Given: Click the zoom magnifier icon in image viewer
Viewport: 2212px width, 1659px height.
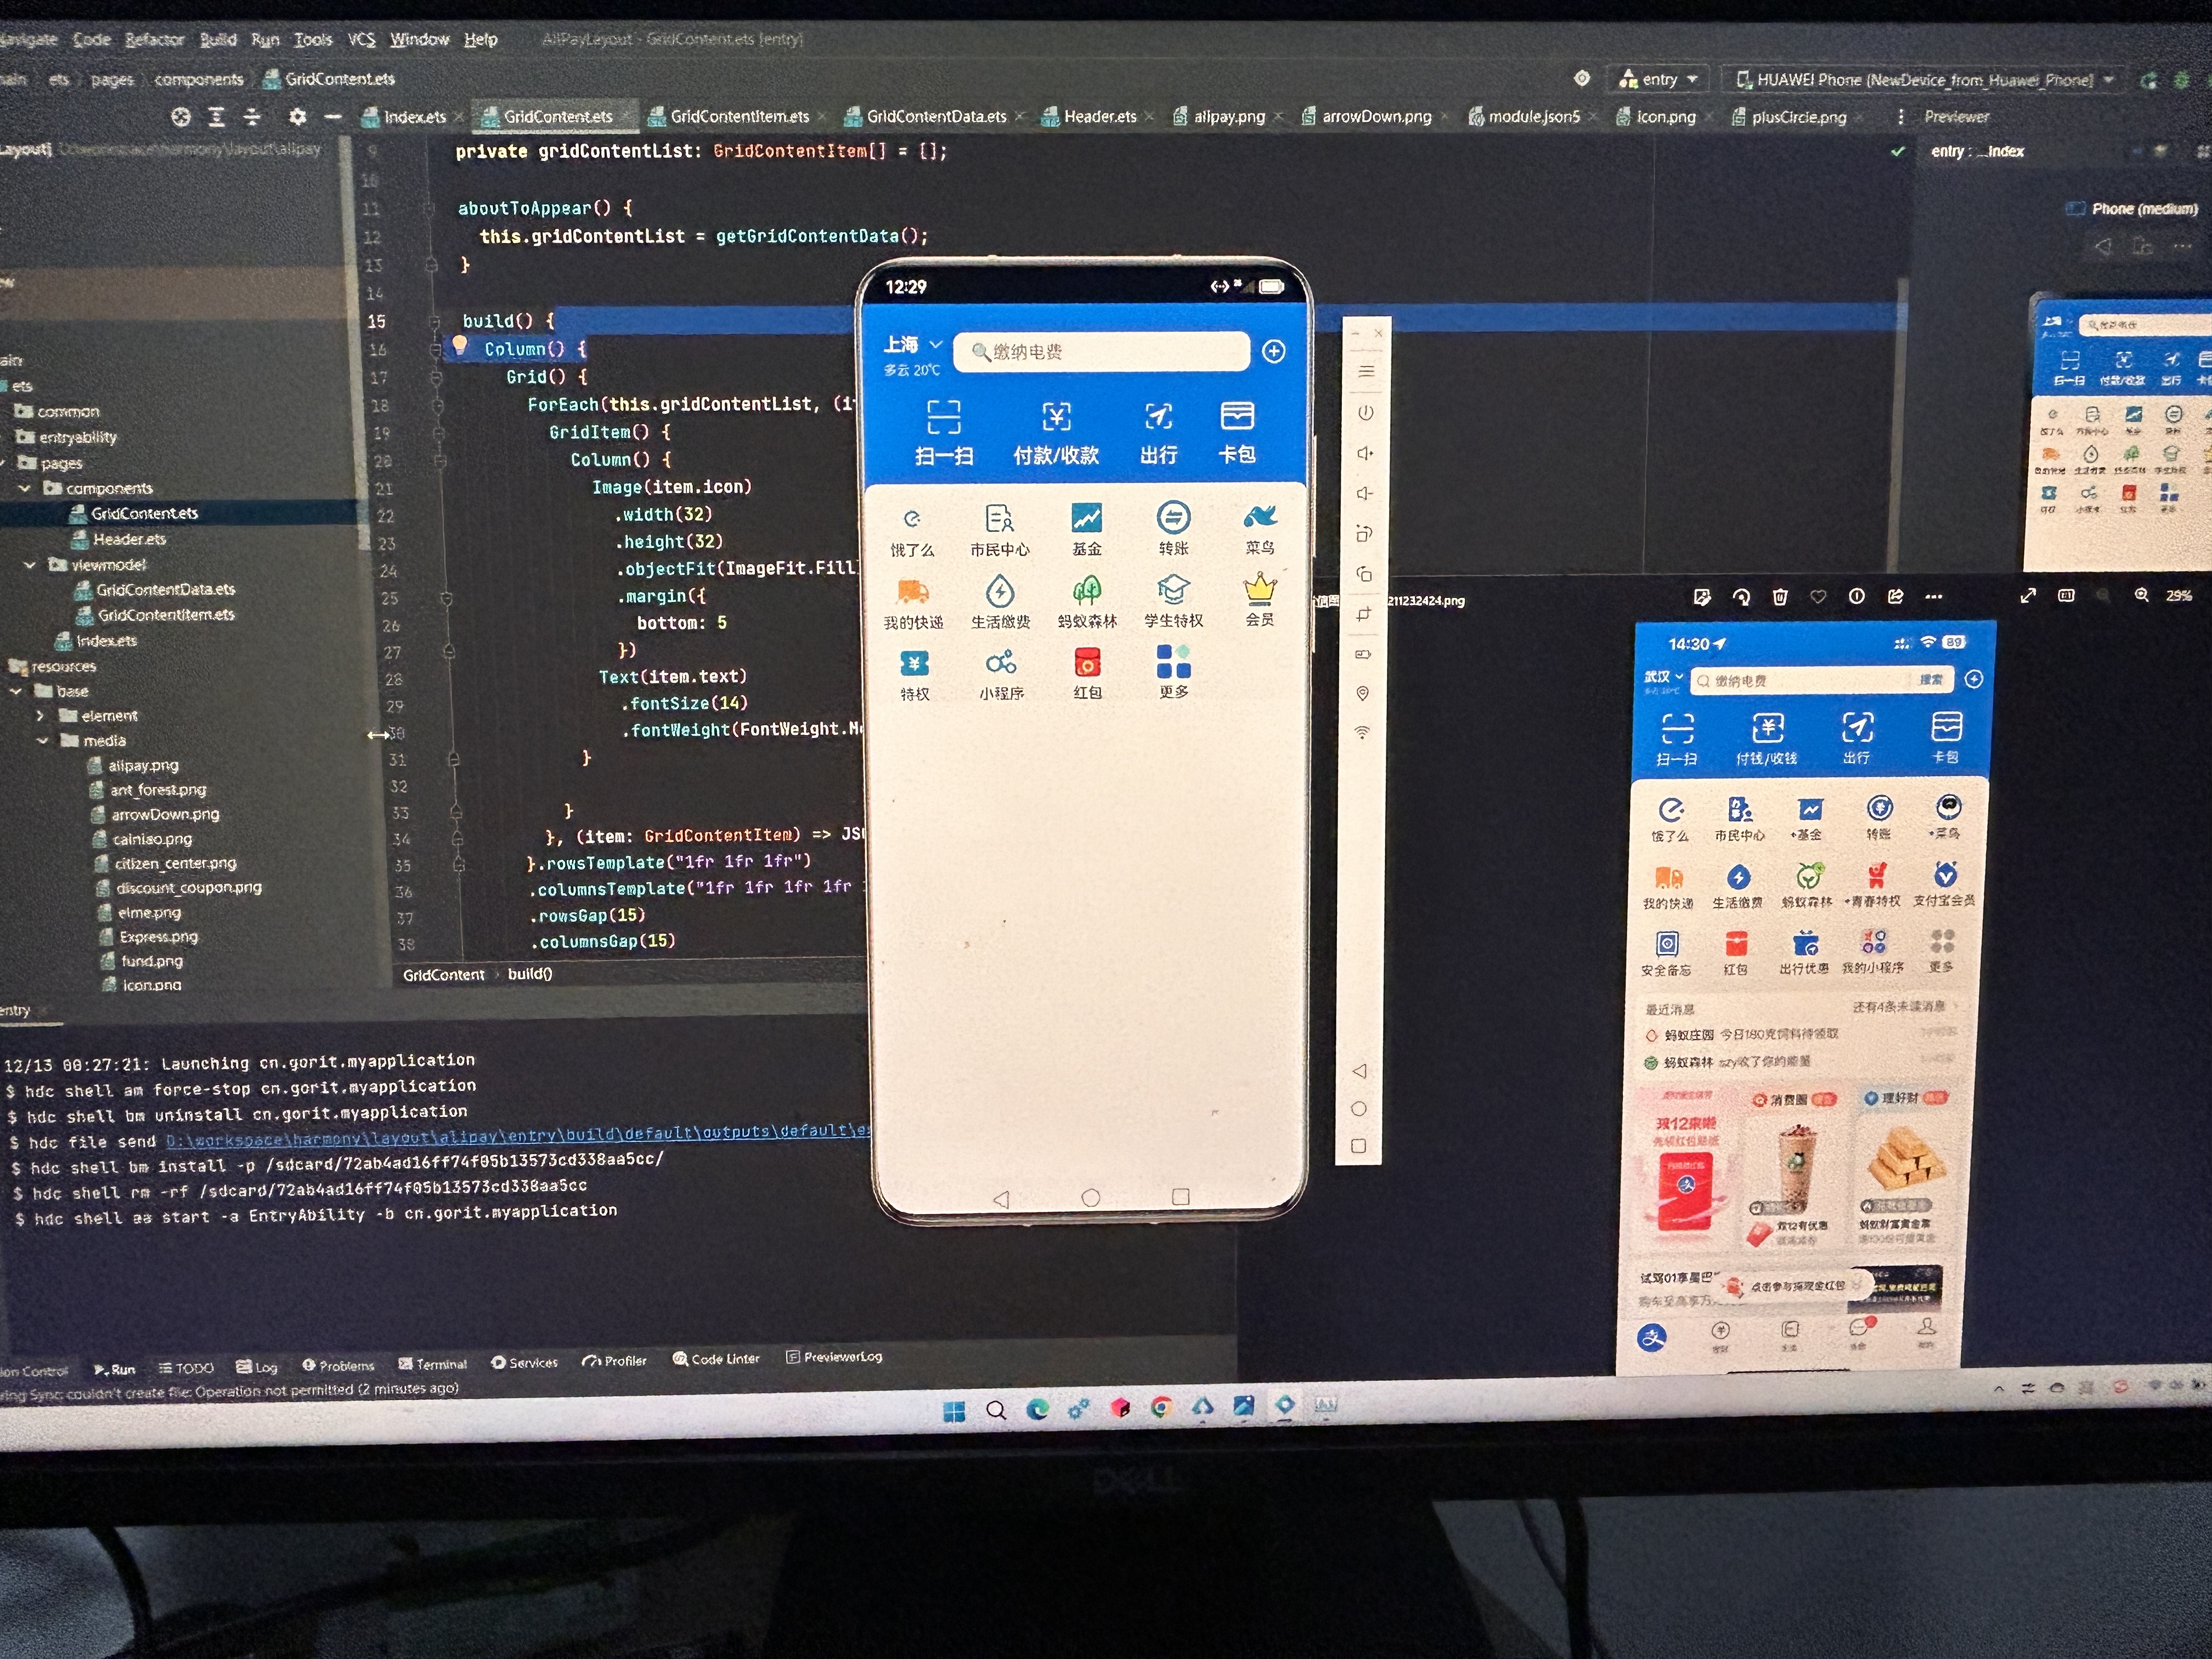Looking at the screenshot, I should tap(2141, 595).
